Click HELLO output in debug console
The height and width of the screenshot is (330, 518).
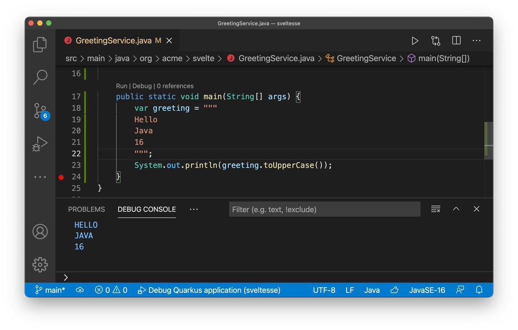point(86,225)
